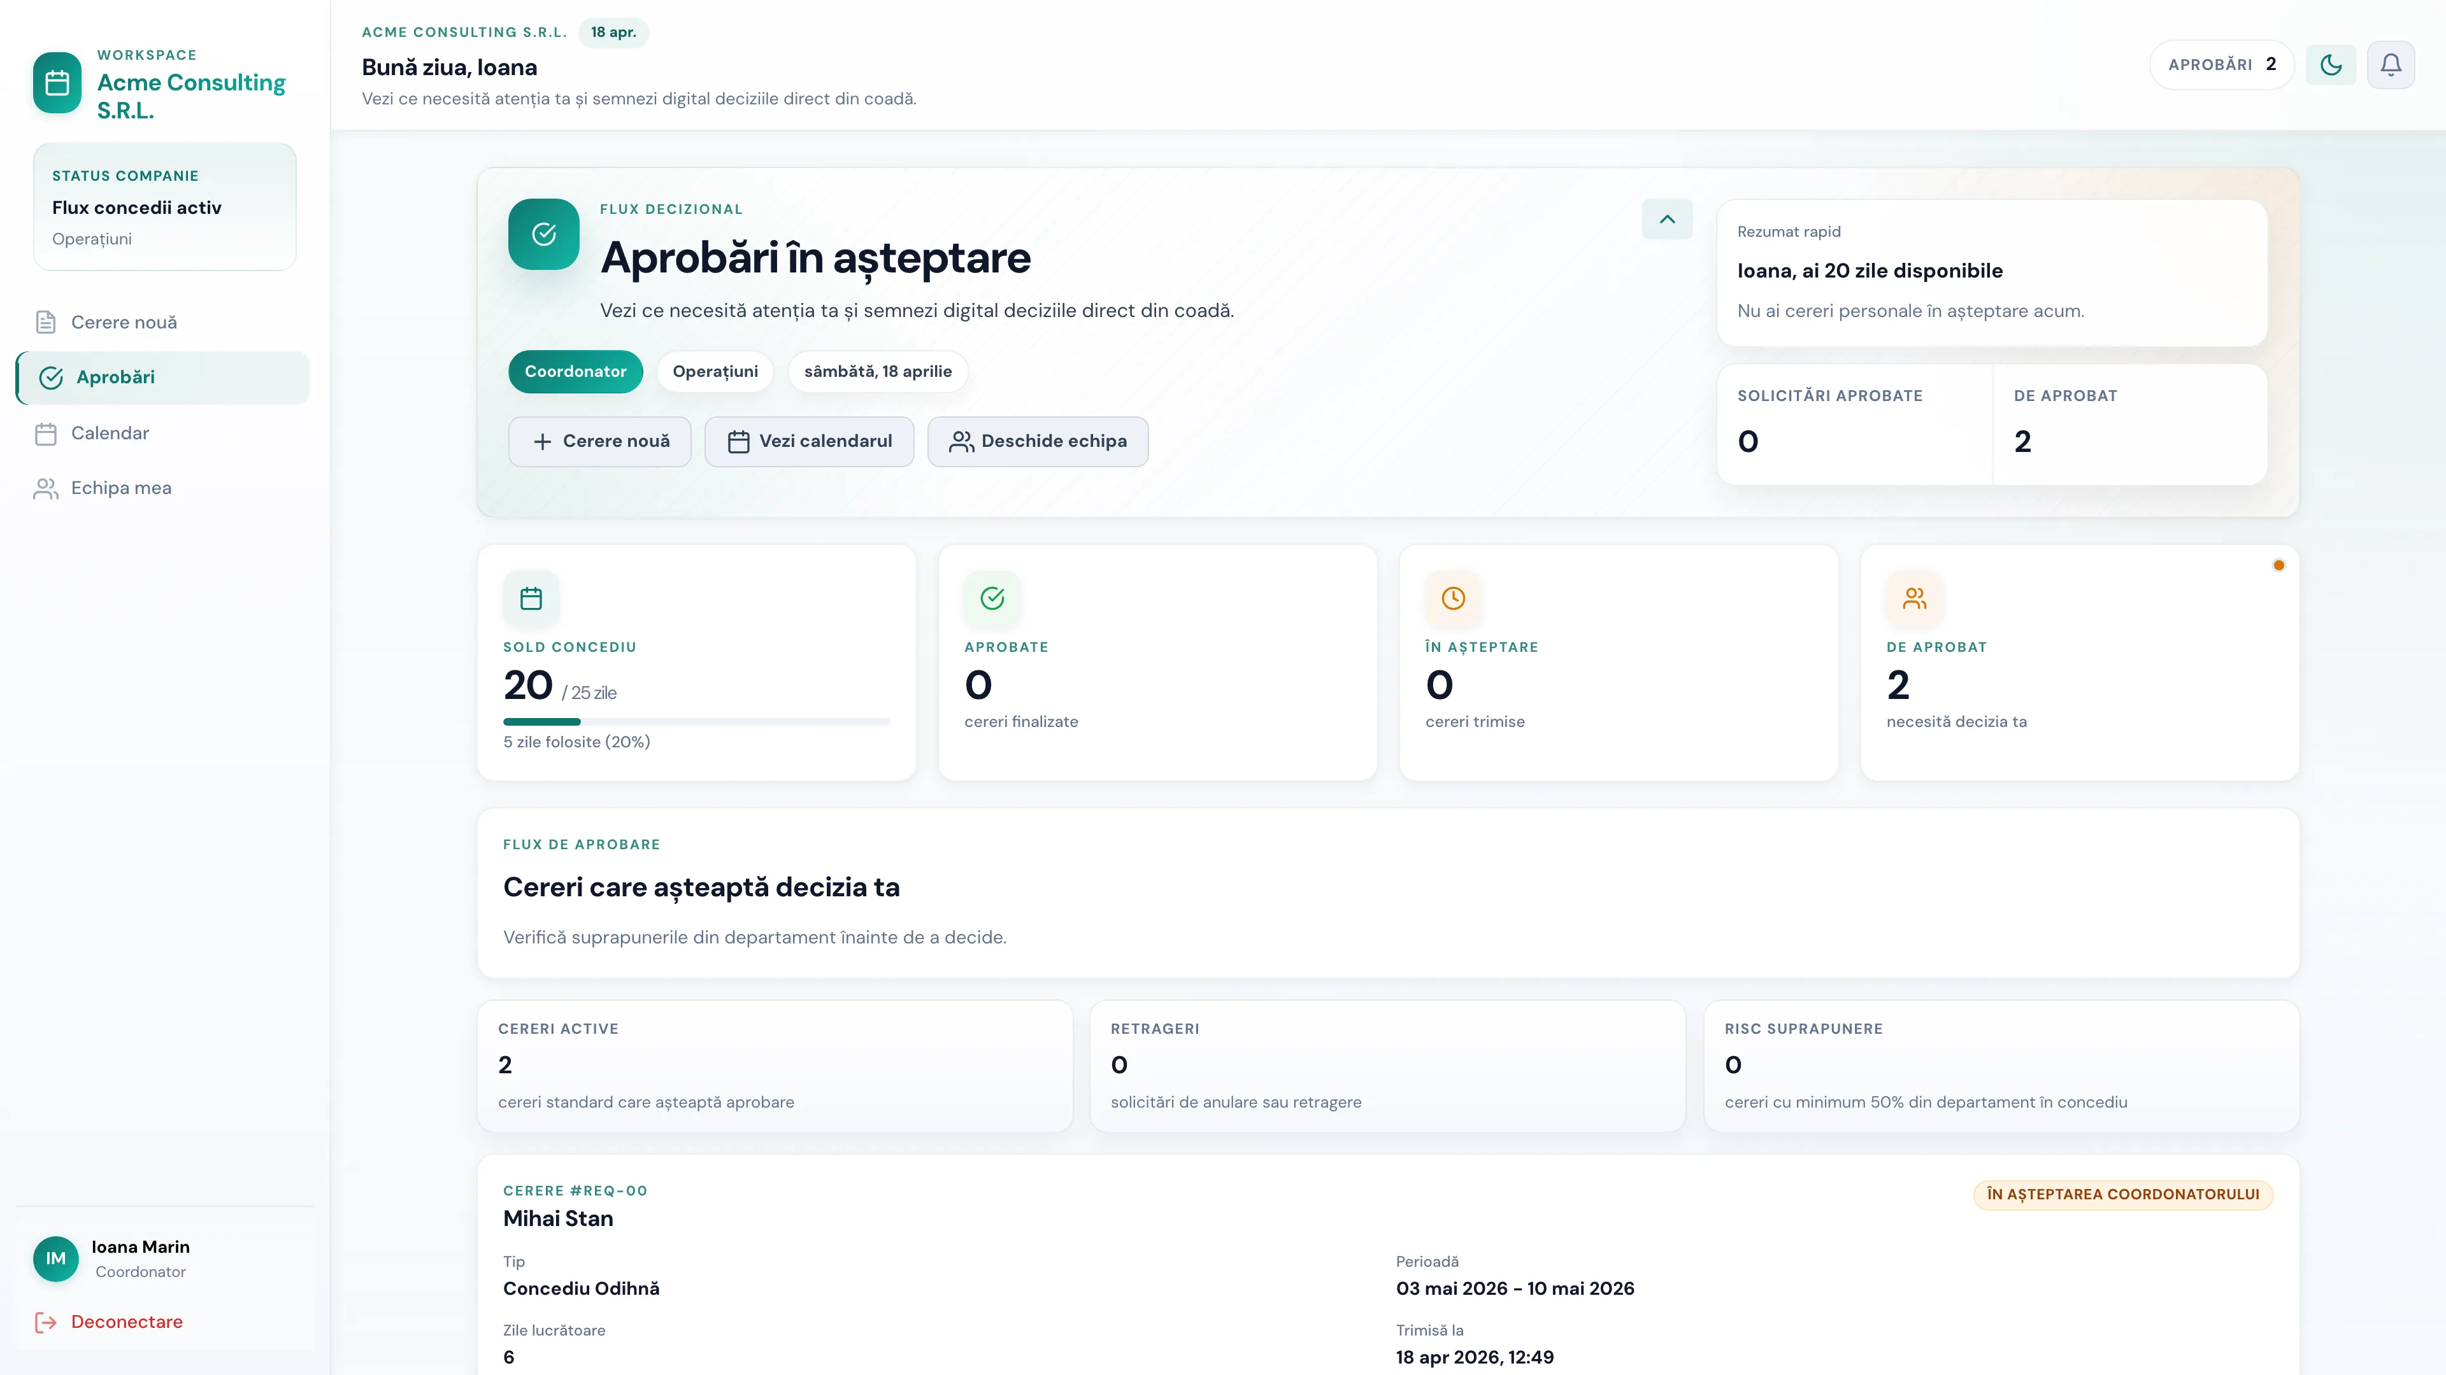The width and height of the screenshot is (2446, 1375).
Task: Click the Concediu Odihnă type value
Action: click(581, 1288)
